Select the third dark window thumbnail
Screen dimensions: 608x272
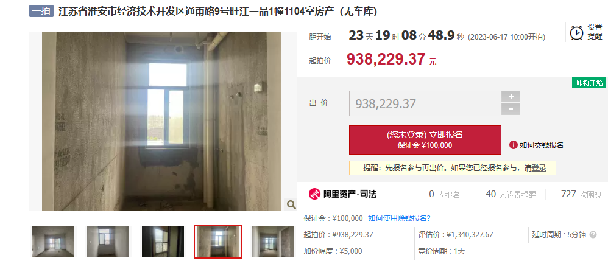click(163, 242)
